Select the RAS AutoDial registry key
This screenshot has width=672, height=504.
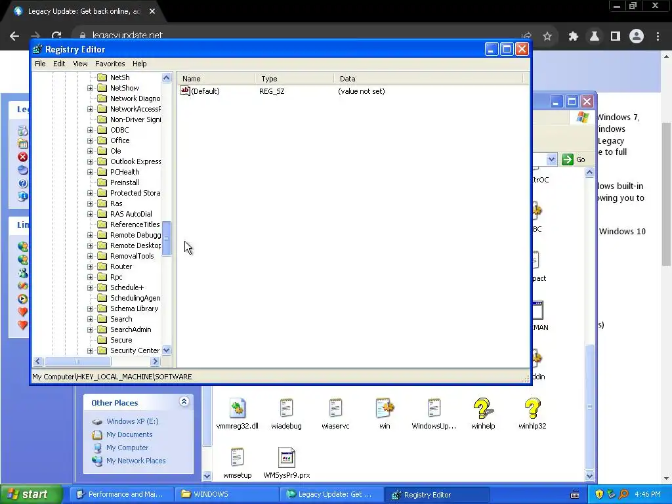pyautogui.click(x=131, y=214)
